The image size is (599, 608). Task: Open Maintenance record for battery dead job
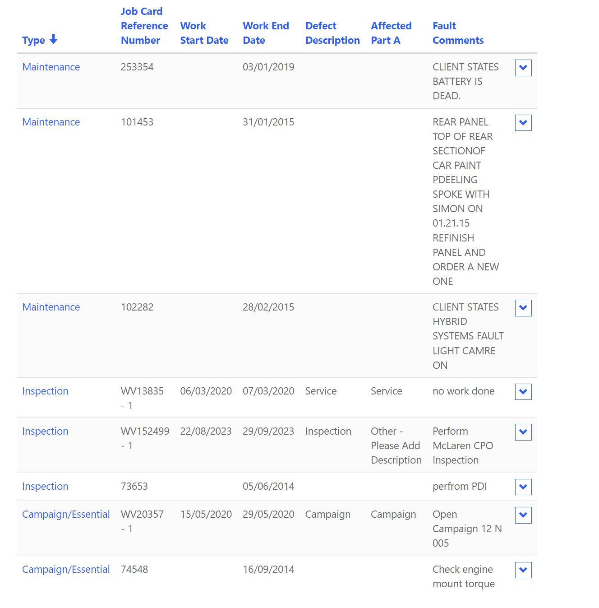point(51,67)
